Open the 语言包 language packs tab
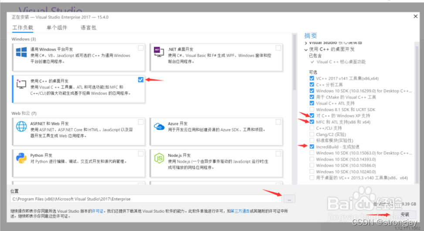 [x=88, y=27]
